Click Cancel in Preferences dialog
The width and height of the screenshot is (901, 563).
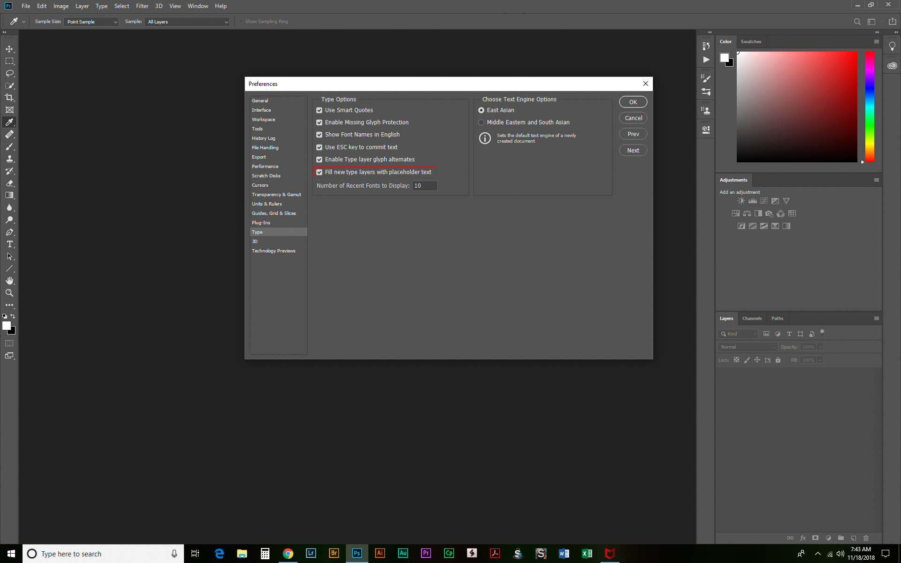pyautogui.click(x=633, y=118)
